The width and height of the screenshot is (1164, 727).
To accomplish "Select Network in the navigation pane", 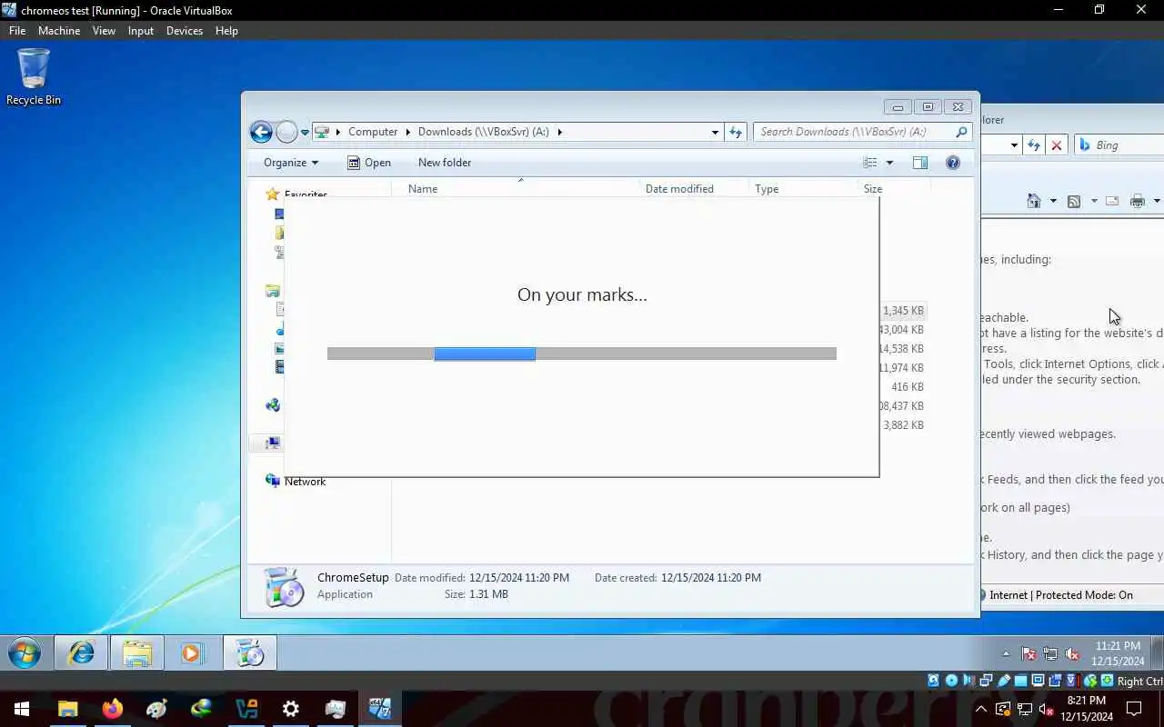I will (305, 482).
